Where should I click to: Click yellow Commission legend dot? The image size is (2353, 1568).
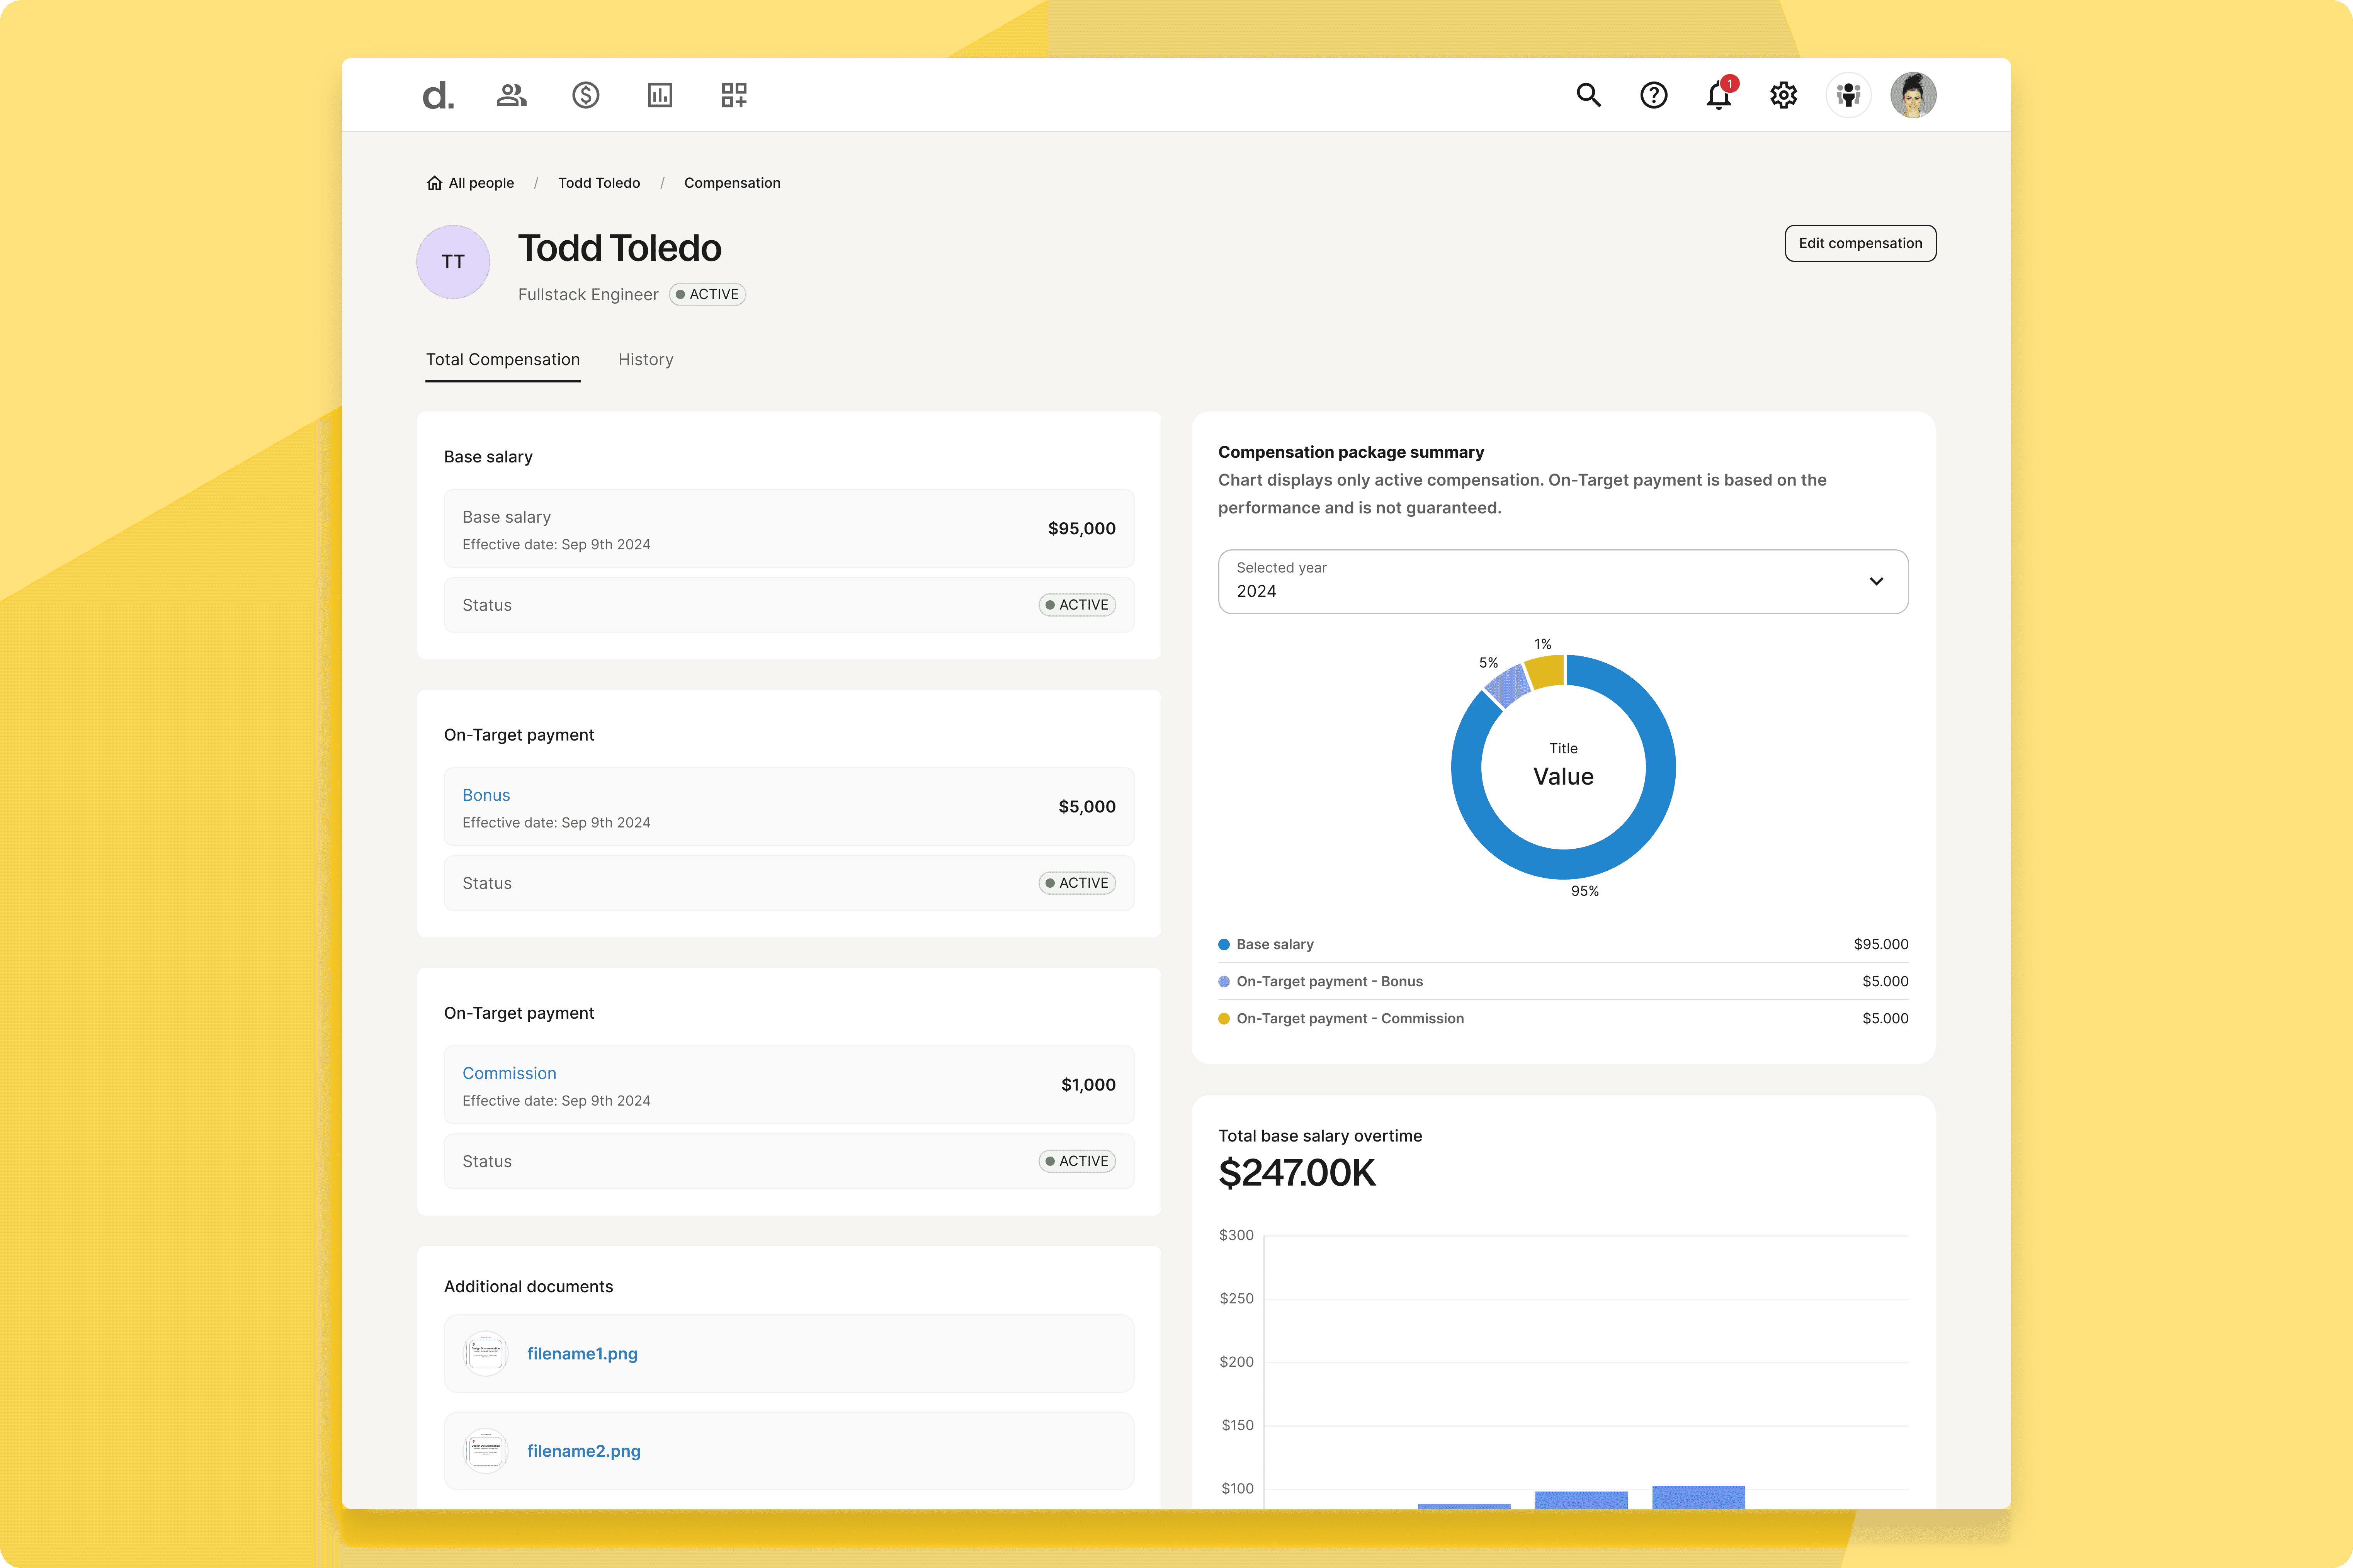click(1224, 1019)
